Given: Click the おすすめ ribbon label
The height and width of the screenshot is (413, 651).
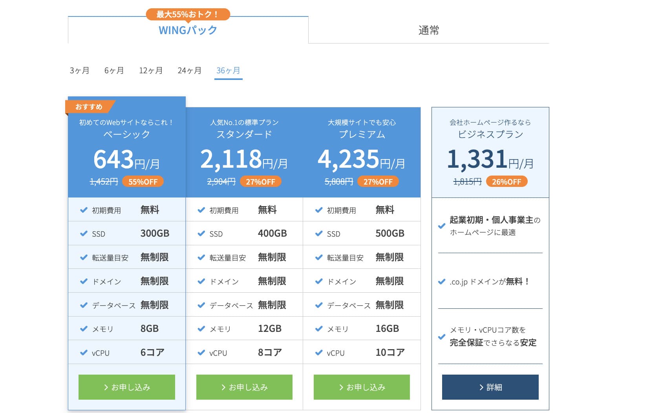Looking at the screenshot, I should pyautogui.click(x=90, y=107).
